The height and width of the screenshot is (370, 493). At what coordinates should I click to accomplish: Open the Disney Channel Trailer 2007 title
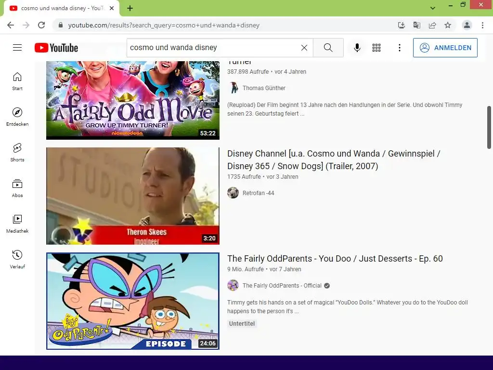334,160
